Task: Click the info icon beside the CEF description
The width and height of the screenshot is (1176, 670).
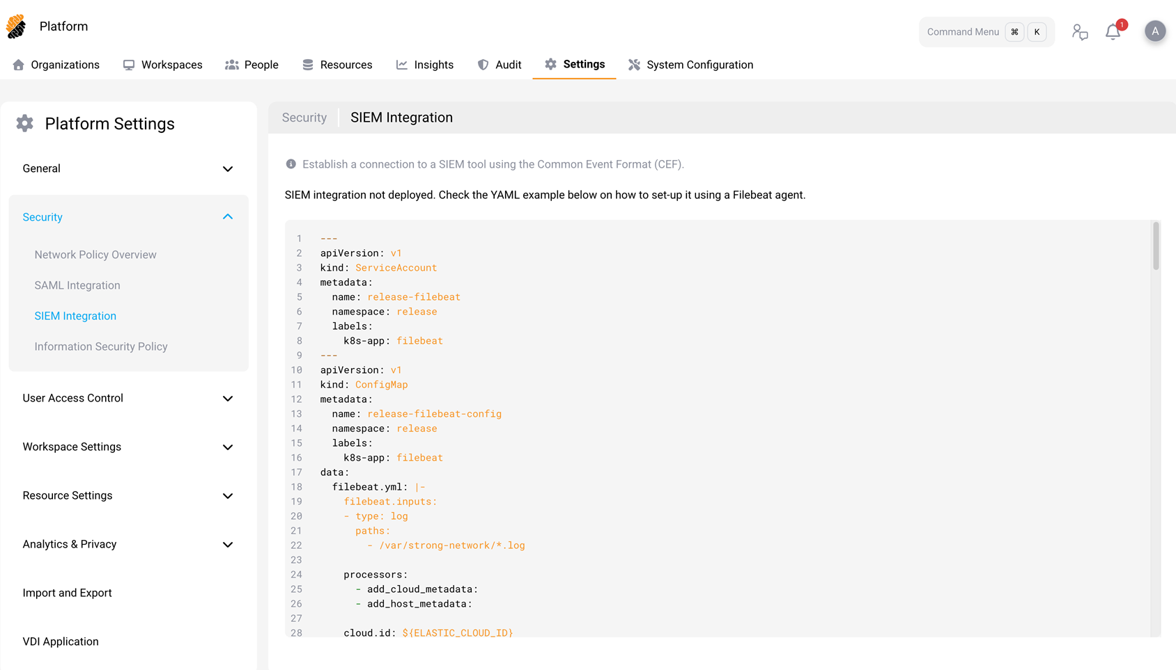Action: (x=290, y=163)
